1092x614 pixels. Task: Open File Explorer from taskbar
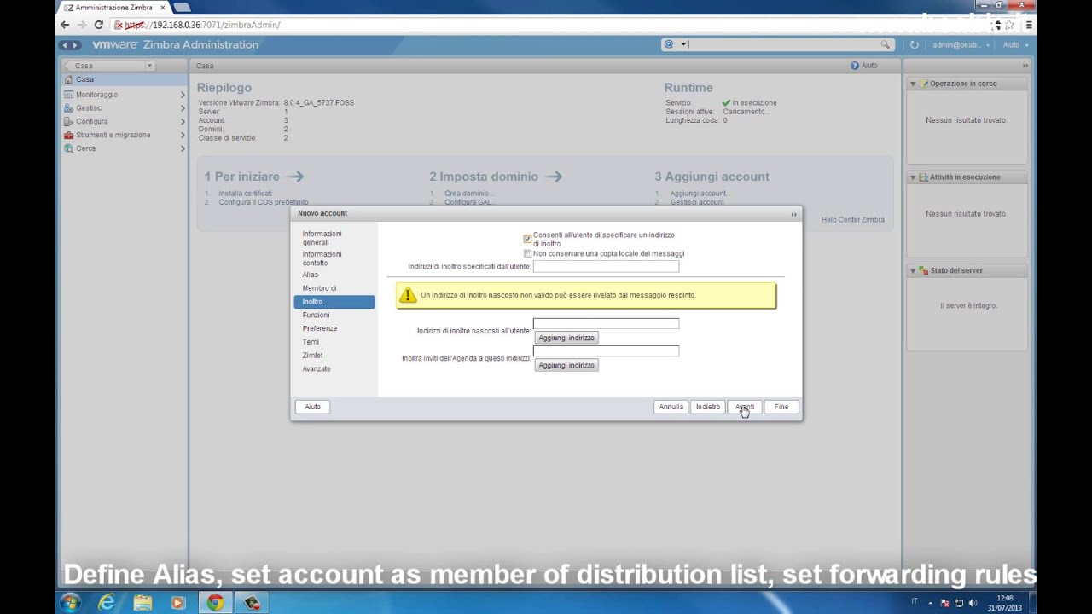point(142,602)
